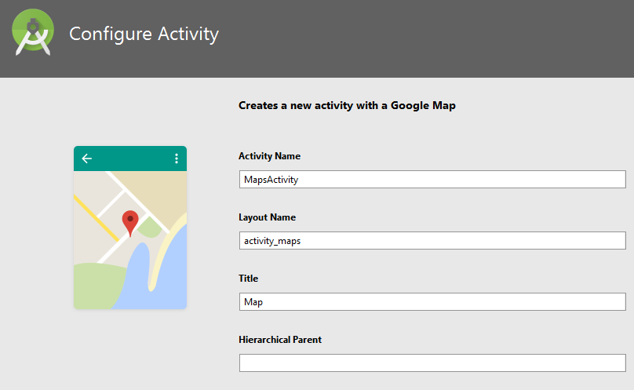The width and height of the screenshot is (634, 390).
Task: Focus the Activity Name field containing MapsActivity
Action: click(x=432, y=179)
